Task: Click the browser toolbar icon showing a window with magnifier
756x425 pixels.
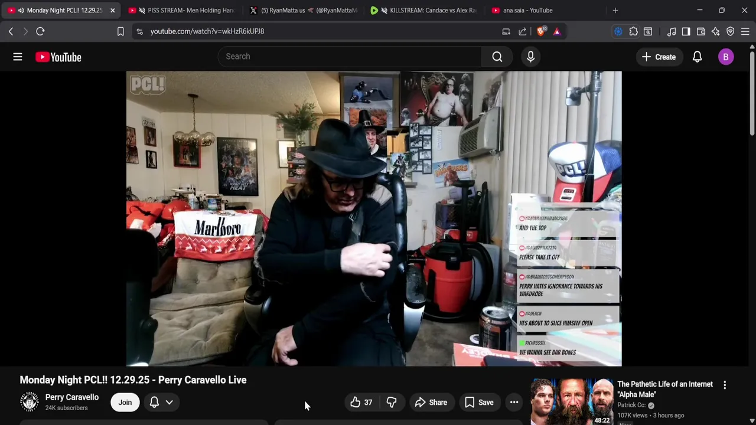Action: coord(648,31)
